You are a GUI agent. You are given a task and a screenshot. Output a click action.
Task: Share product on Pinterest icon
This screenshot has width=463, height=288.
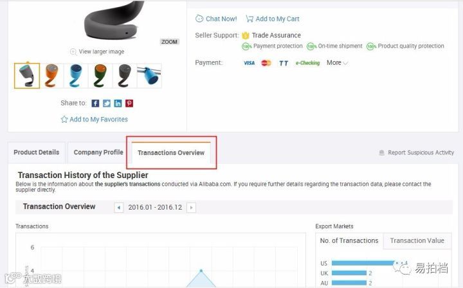click(x=129, y=104)
